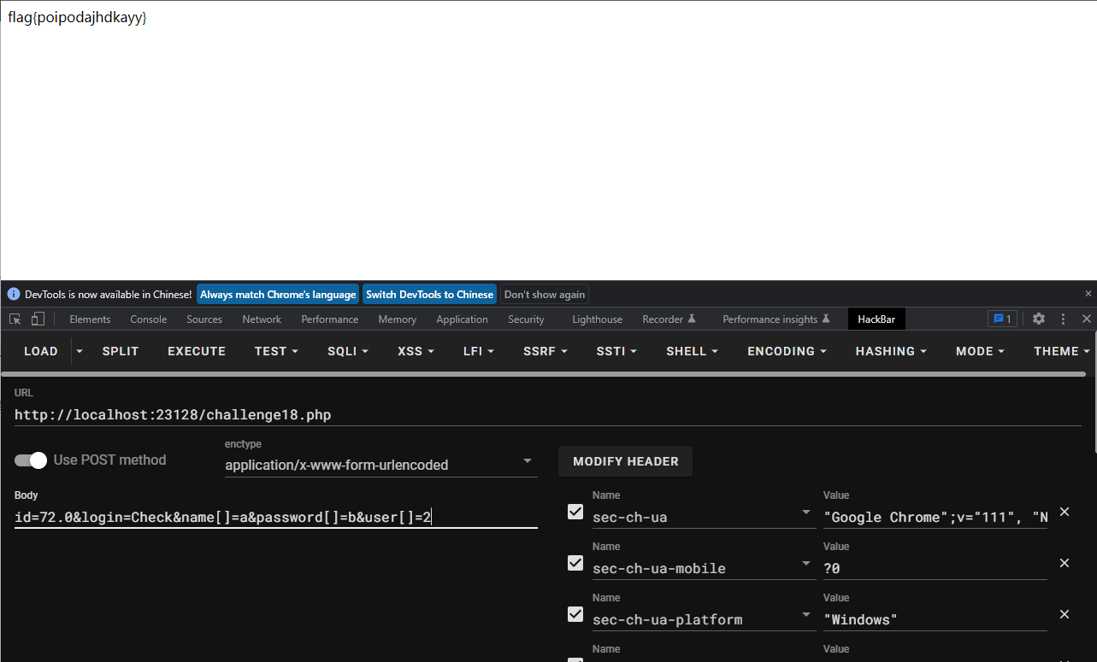Click the SPLIT button
This screenshot has height=662, width=1097.
[x=121, y=351]
